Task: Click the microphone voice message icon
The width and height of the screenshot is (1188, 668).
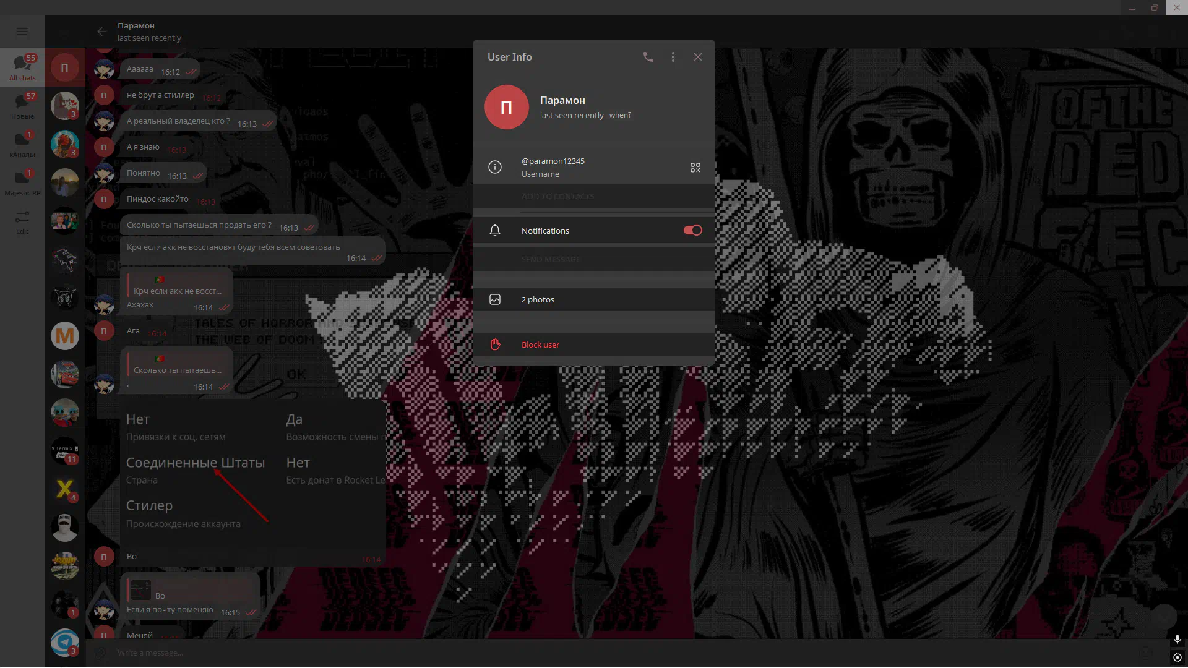Action: point(1177,640)
